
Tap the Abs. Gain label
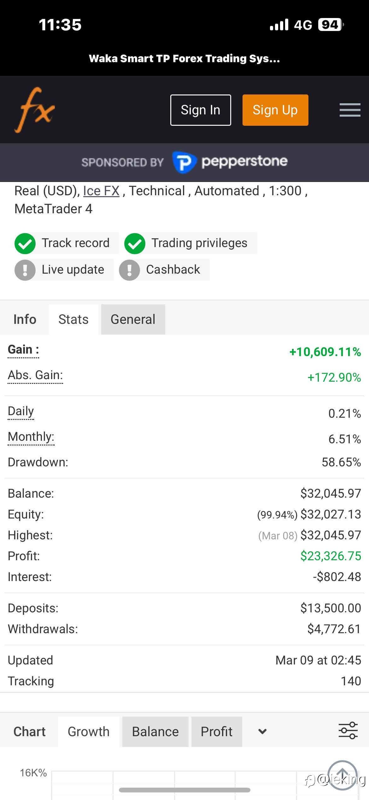35,375
